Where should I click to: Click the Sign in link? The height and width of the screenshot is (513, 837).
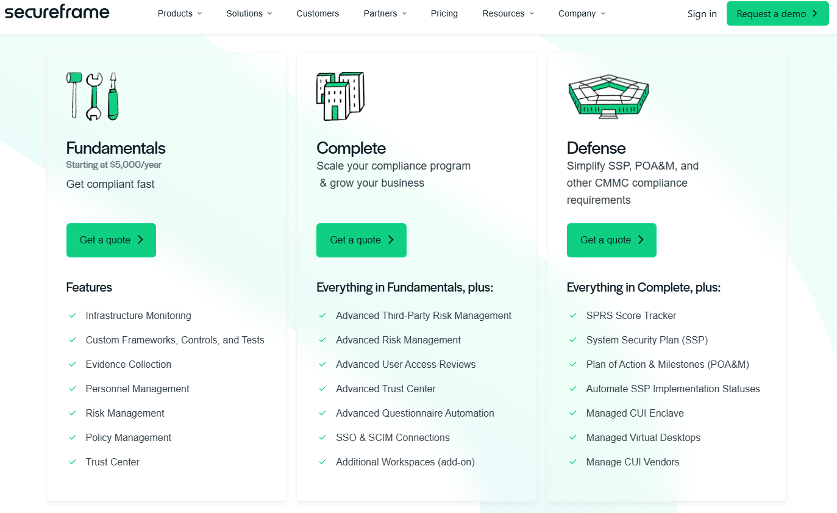702,14
